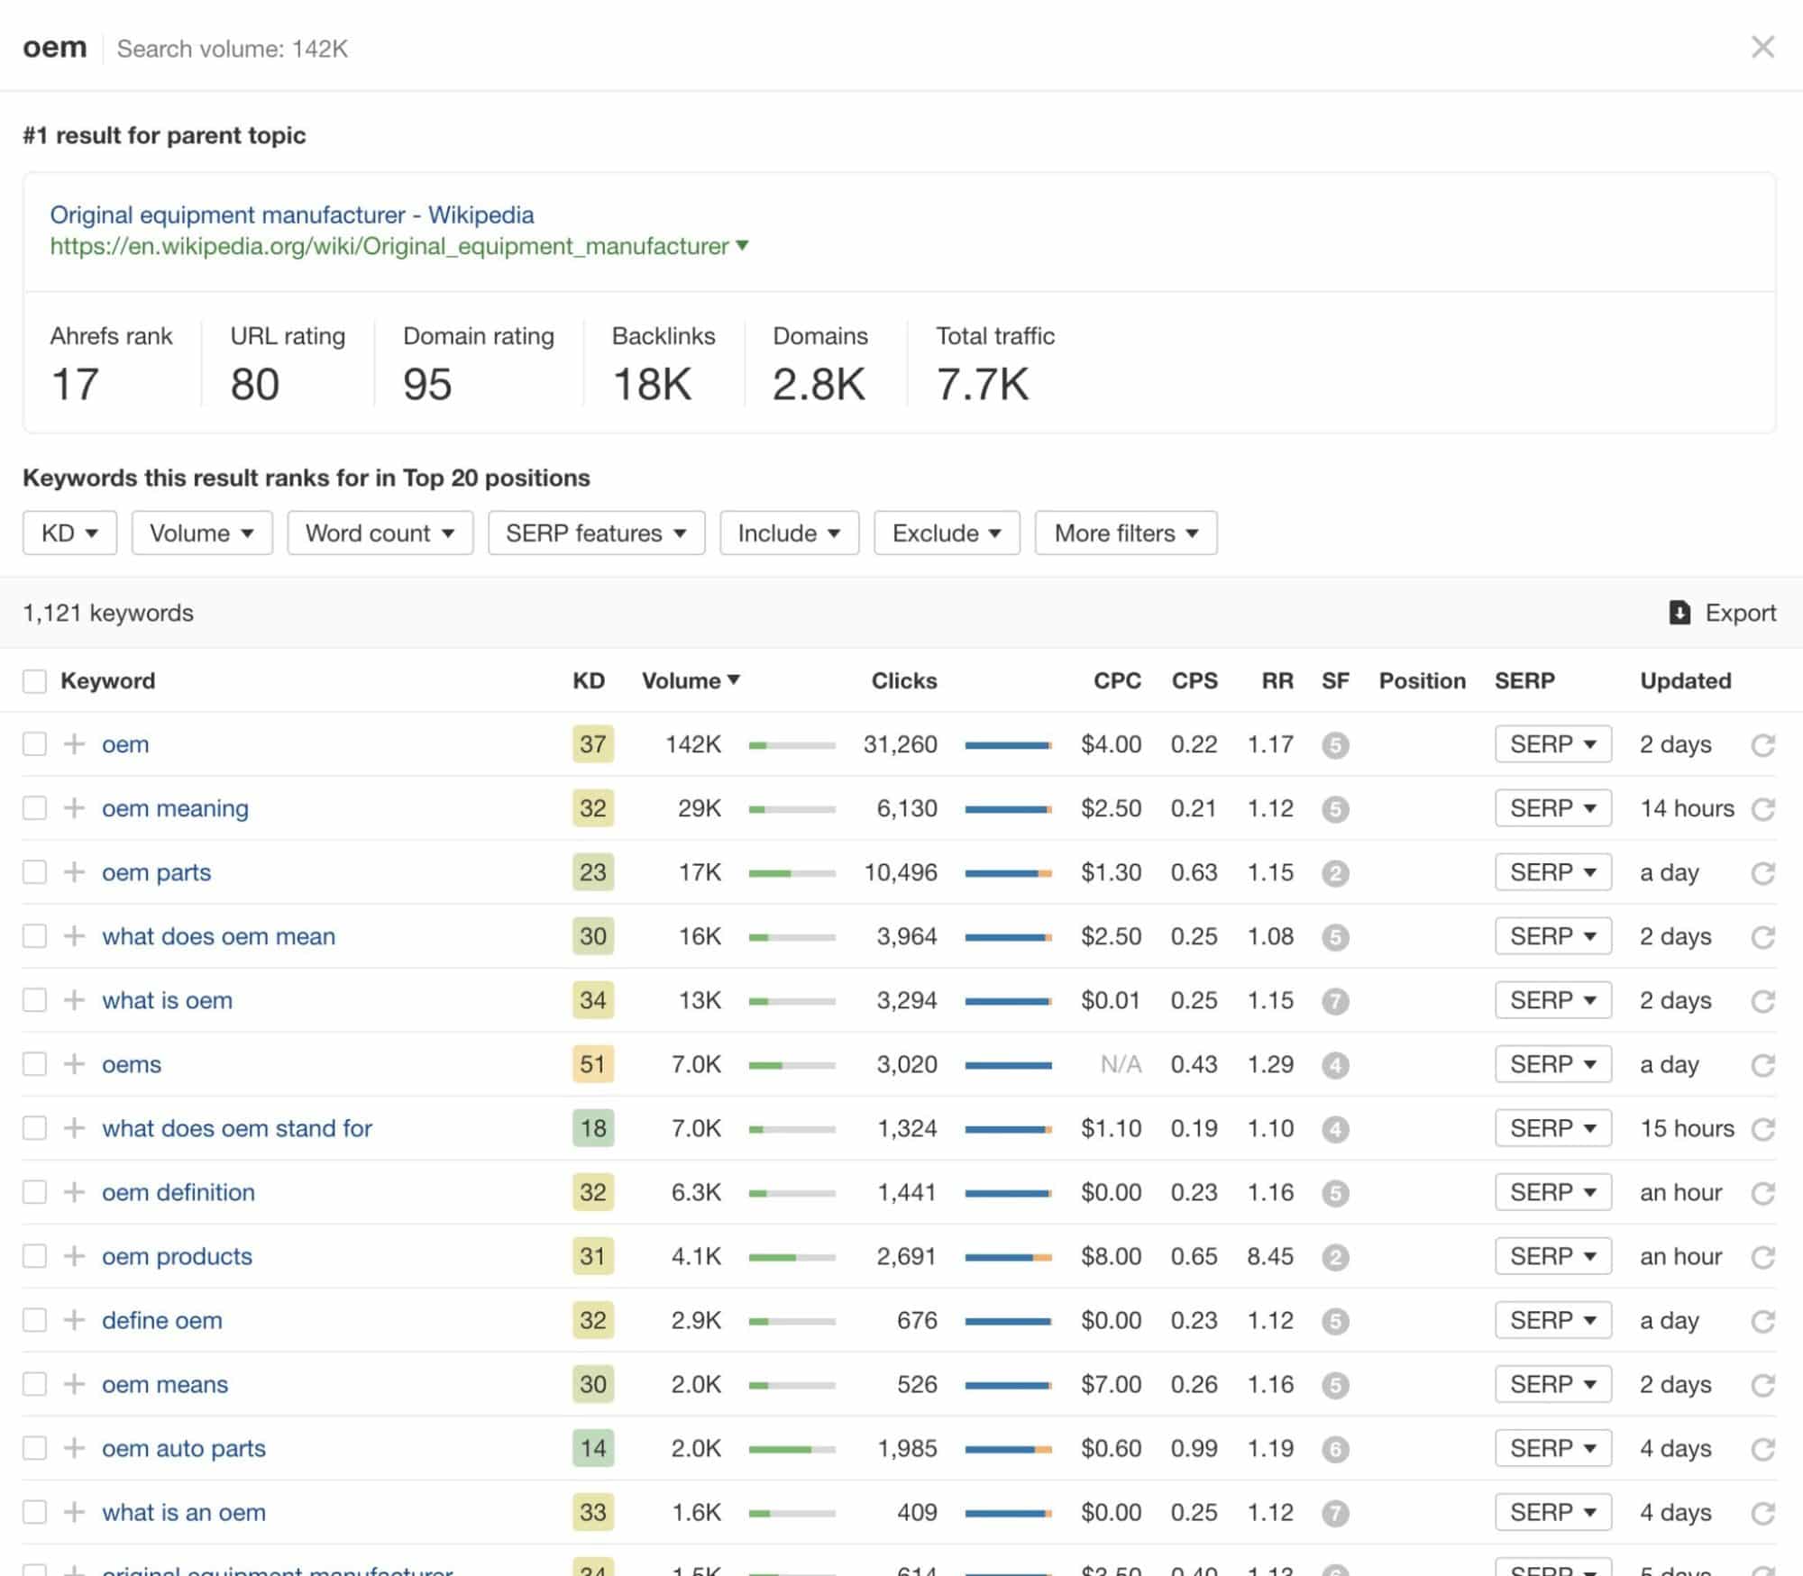Check the 'what does oem mean' row

click(34, 936)
